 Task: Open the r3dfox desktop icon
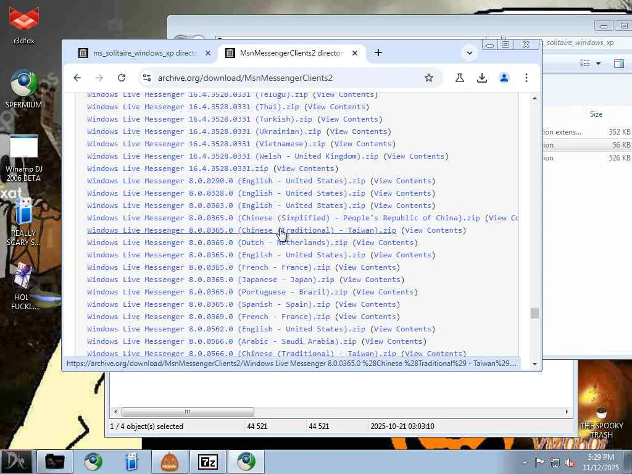coord(24,24)
